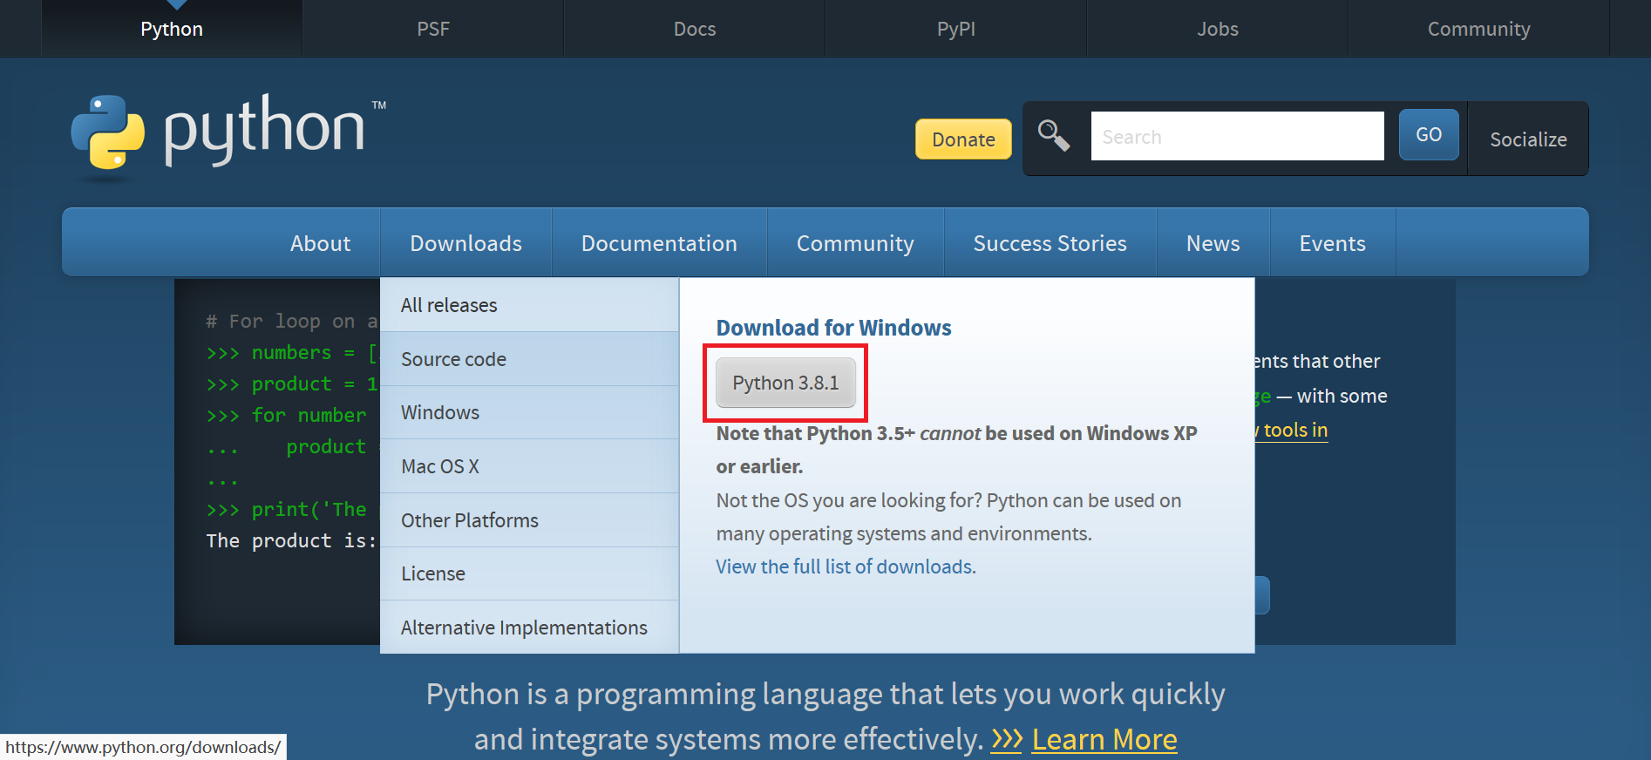Open the Documentation navigation menu
This screenshot has height=760, width=1651.
click(x=658, y=244)
